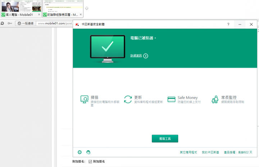Minimize the Kaspersky window

pos(240,24)
